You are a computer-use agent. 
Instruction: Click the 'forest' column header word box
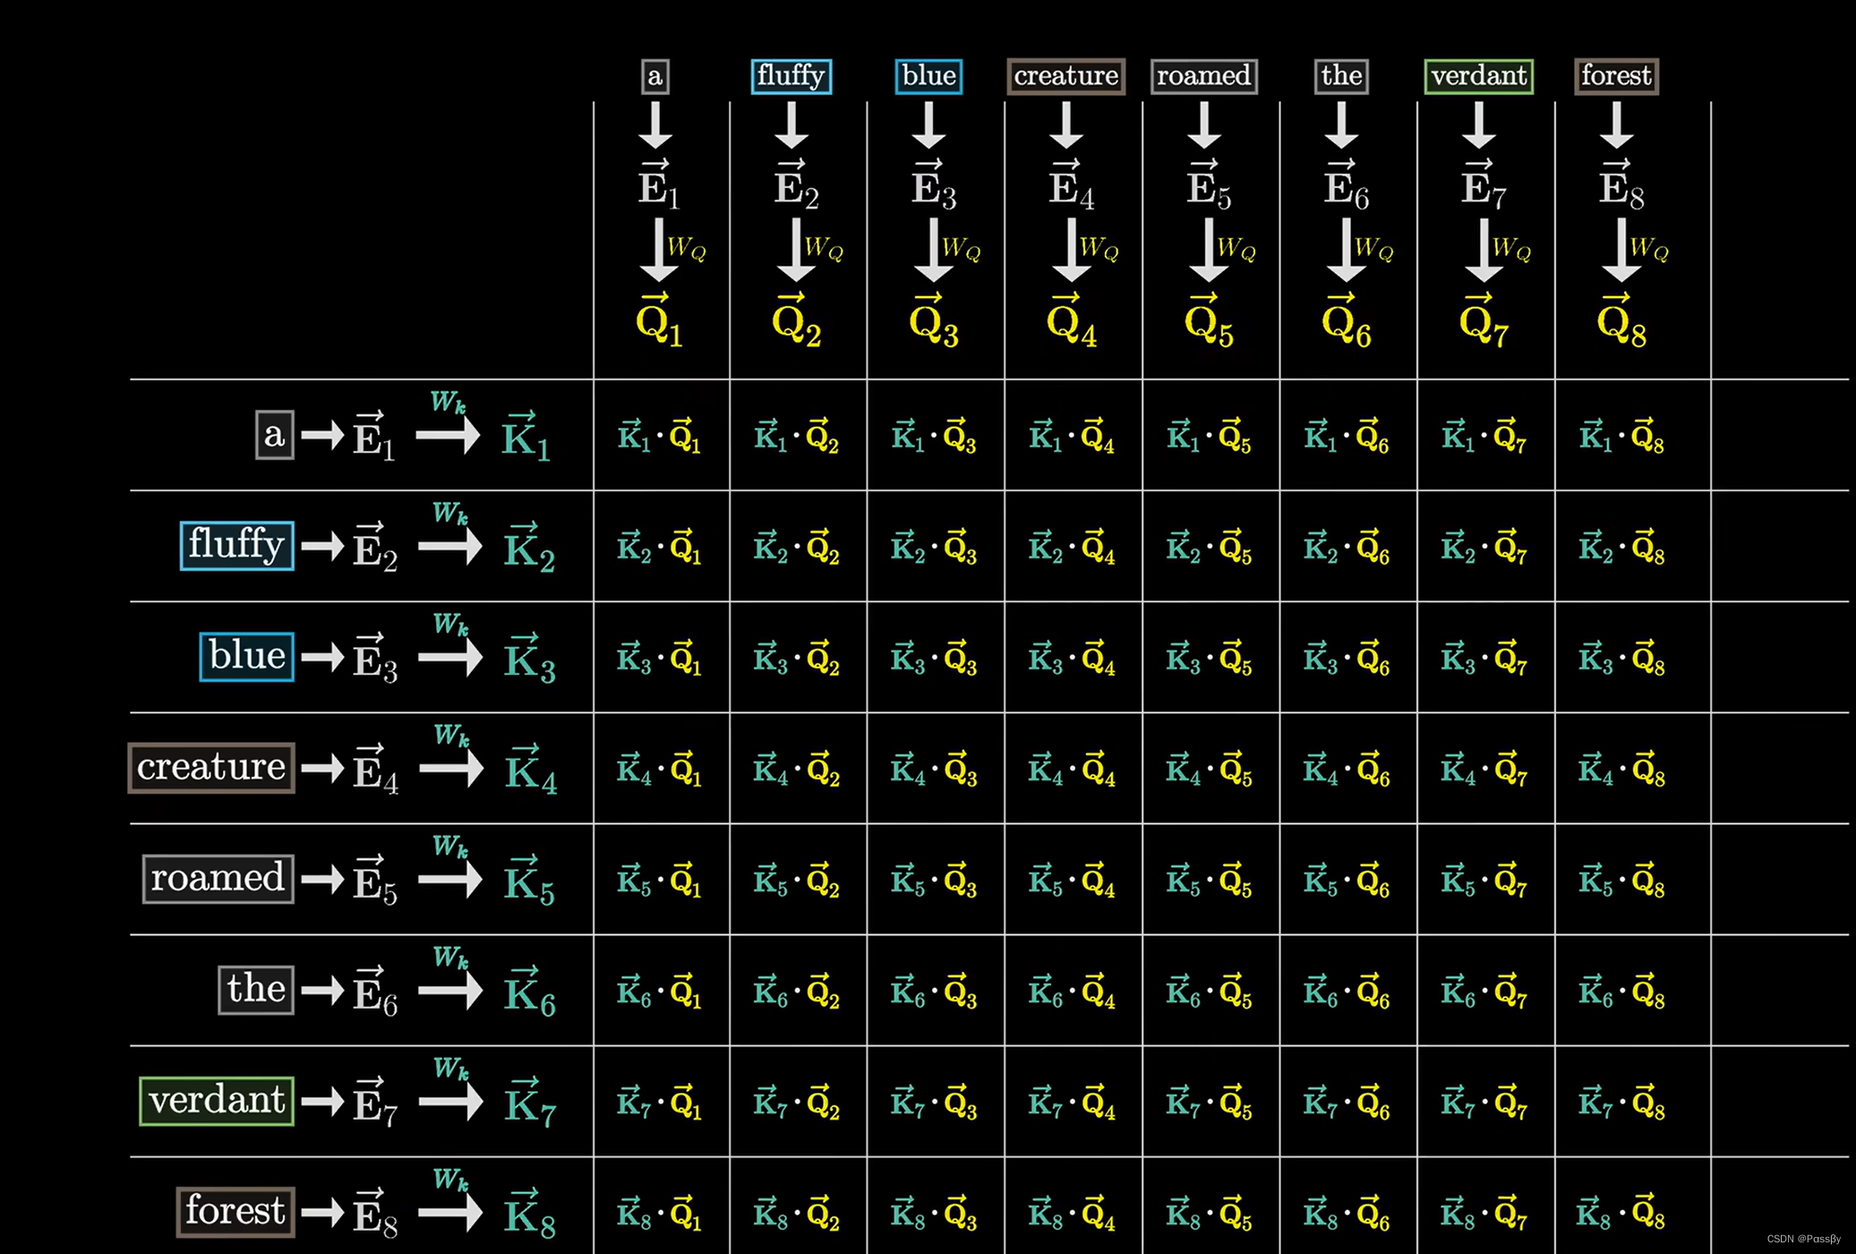[1616, 76]
